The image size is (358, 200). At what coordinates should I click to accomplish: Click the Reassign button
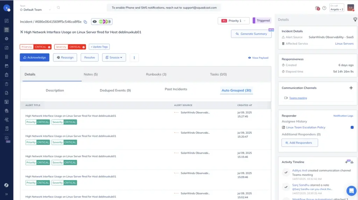65,58
